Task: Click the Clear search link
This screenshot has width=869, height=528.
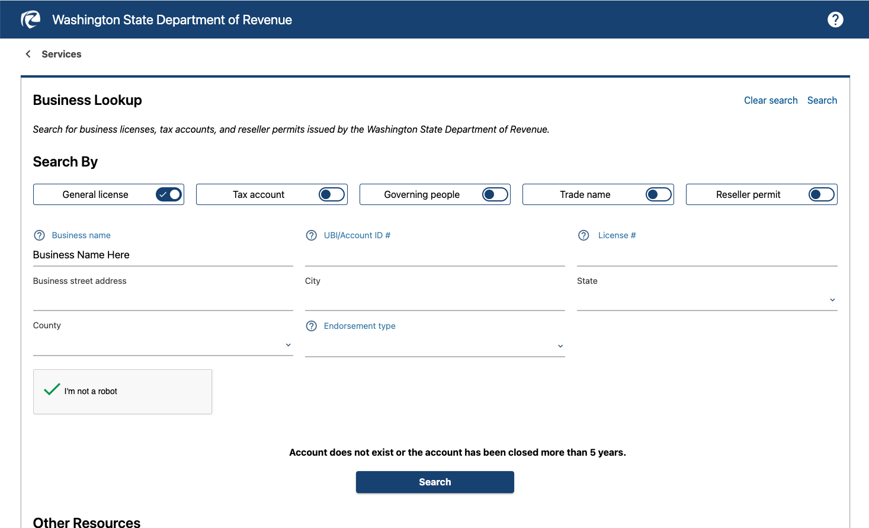Action: (771, 100)
